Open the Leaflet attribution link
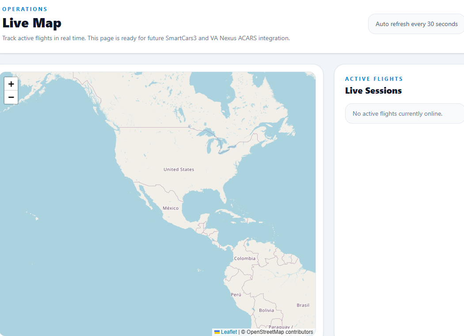Screen dimensions: 464x336 [229, 332]
